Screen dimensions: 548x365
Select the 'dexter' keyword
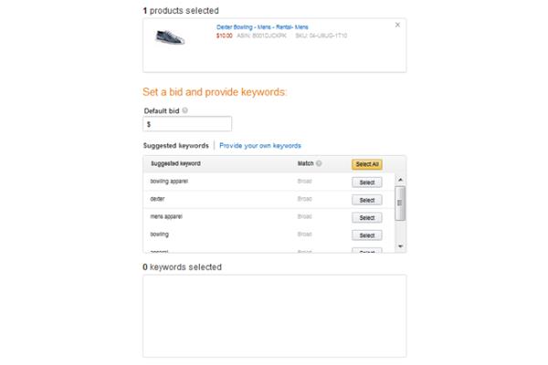tap(367, 200)
